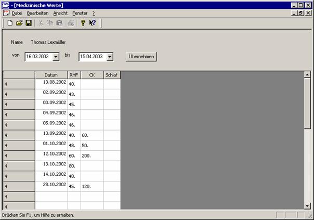Click the Save floppy disk icon
The width and height of the screenshot is (314, 220).
point(29,23)
